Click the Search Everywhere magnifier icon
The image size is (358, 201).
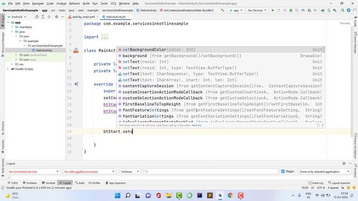coord(343,10)
